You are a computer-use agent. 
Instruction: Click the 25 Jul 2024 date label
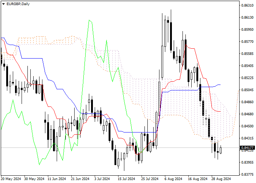150,179
